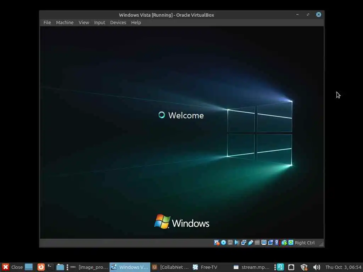Open the Machine menu
This screenshot has height=272, width=363.
point(65,22)
